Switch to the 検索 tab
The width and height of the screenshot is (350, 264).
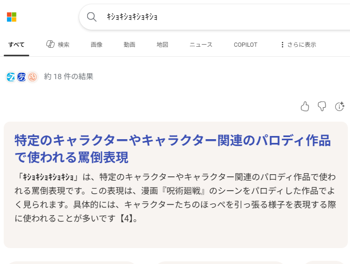tap(58, 45)
